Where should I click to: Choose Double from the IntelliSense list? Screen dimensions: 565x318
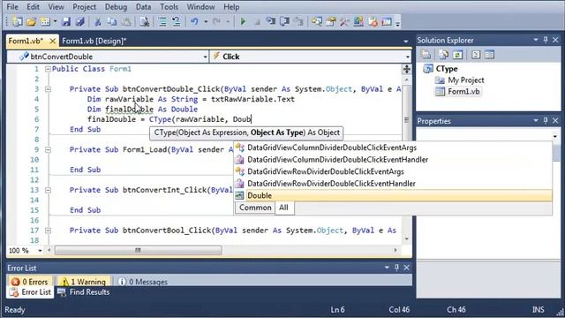[x=393, y=195]
